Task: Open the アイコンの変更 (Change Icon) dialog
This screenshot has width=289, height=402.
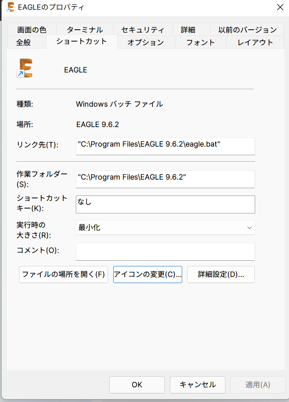Action: [x=148, y=274]
